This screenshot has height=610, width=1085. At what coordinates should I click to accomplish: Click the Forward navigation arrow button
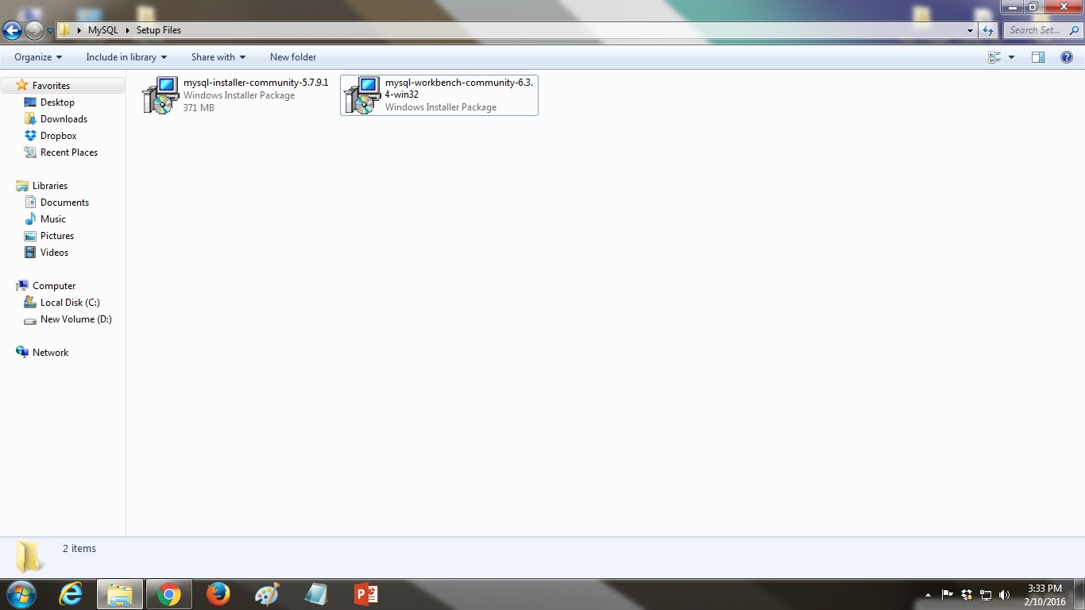click(34, 30)
